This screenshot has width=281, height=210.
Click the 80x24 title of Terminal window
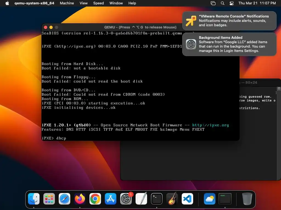251,83
